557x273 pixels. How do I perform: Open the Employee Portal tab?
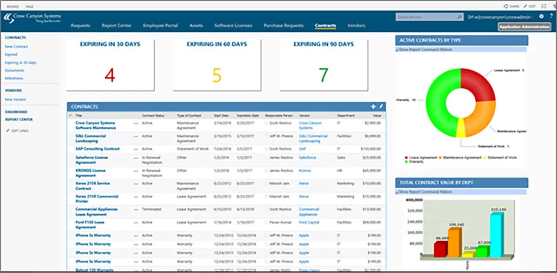click(161, 26)
